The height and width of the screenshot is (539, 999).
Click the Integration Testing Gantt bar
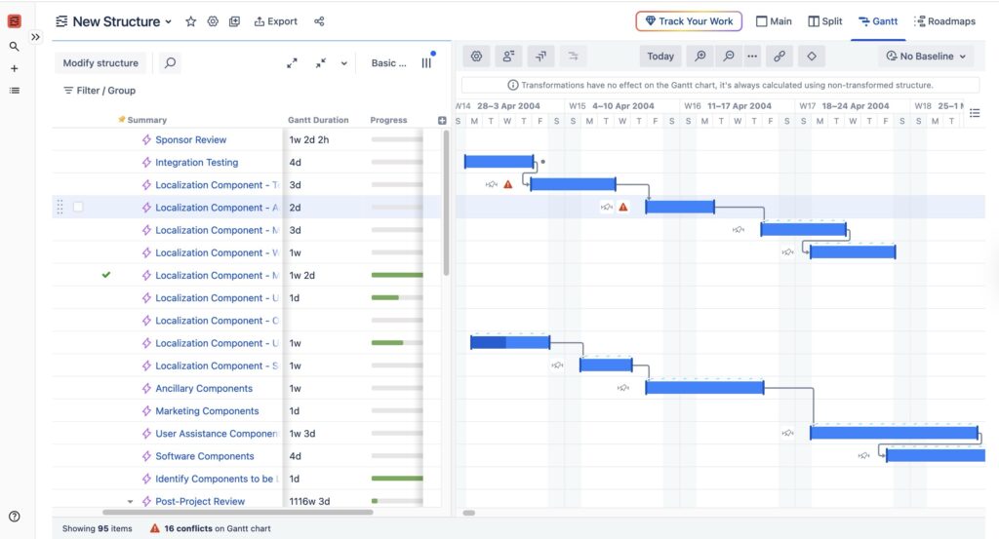(x=499, y=162)
